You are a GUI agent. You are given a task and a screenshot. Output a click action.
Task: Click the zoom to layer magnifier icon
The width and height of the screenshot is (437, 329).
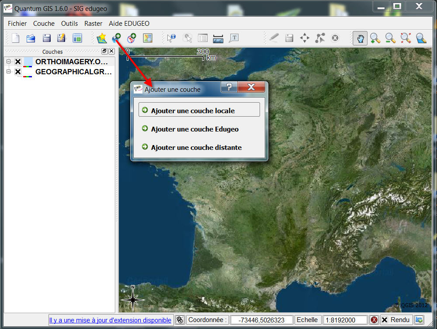(421, 38)
